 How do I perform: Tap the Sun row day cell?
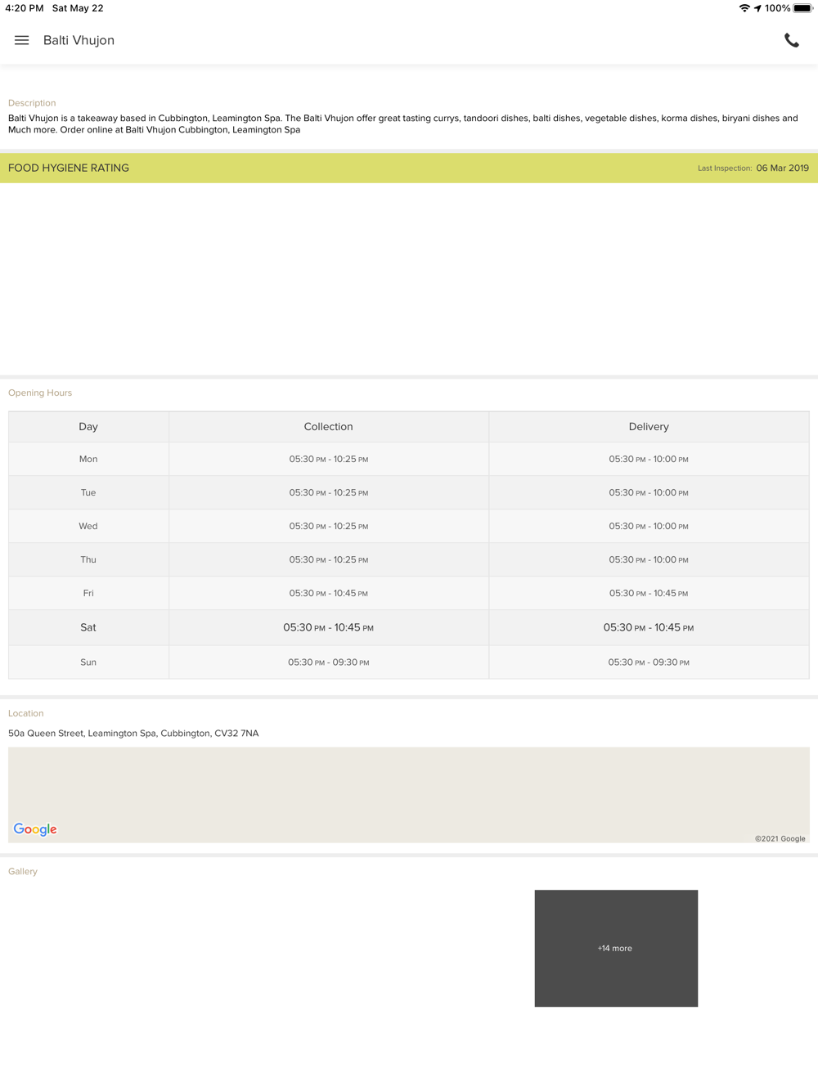click(88, 662)
